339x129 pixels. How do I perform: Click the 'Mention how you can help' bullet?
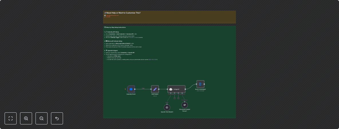point(114,58)
